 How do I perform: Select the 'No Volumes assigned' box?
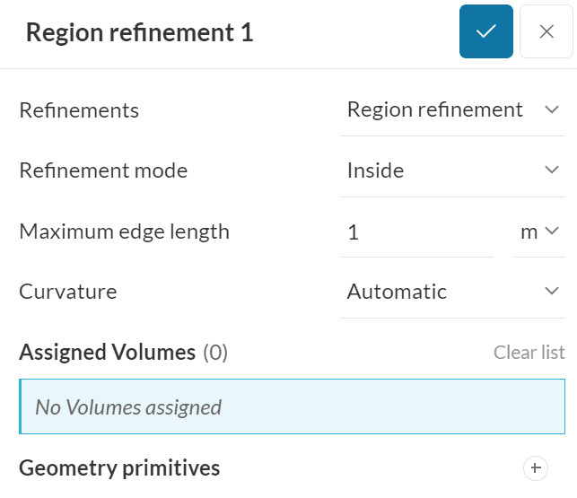click(292, 407)
